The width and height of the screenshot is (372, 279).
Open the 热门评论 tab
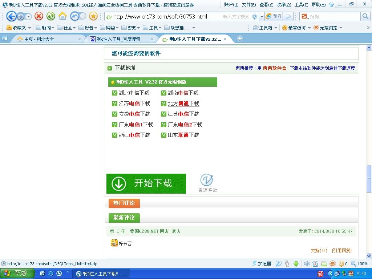124,203
